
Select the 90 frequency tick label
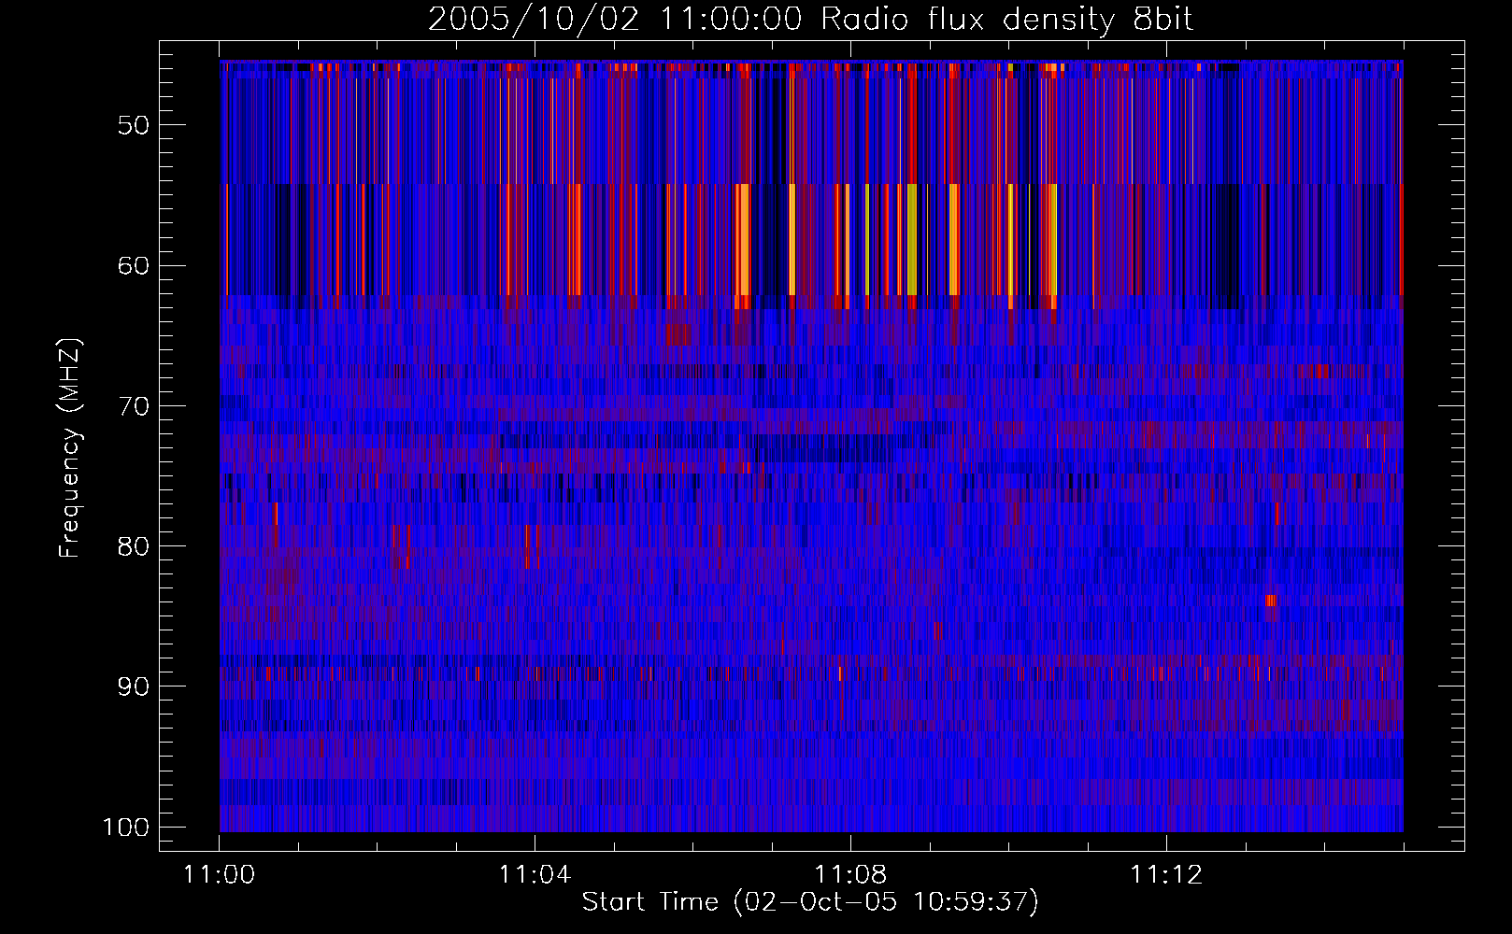(x=134, y=686)
